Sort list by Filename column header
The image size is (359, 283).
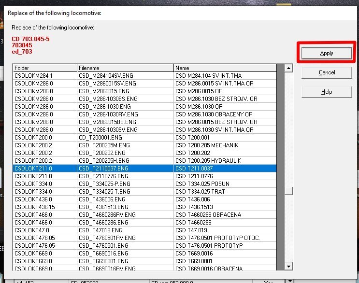pos(125,68)
